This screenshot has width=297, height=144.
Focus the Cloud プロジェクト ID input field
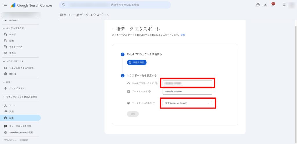[x=187, y=84]
